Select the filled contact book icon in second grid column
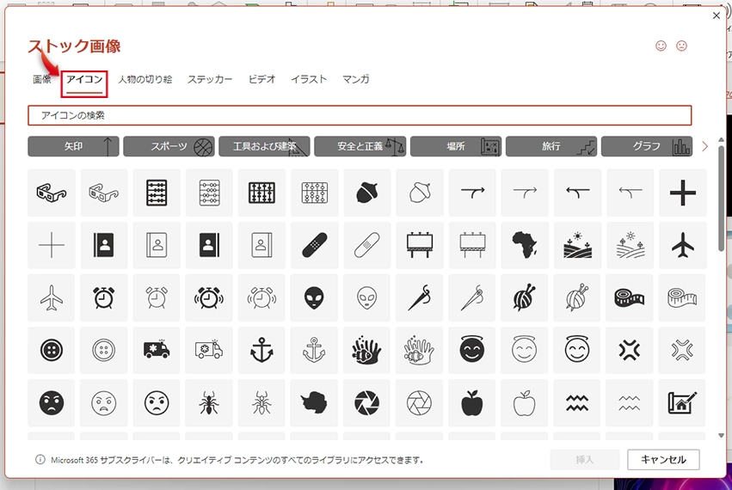This screenshot has width=732, height=490. pos(103,245)
